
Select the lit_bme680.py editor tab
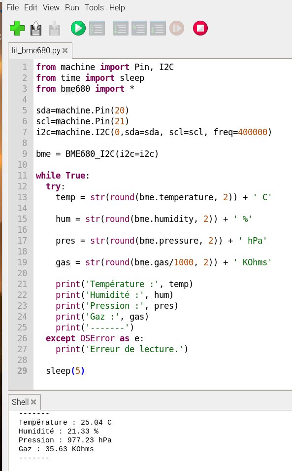[36, 50]
